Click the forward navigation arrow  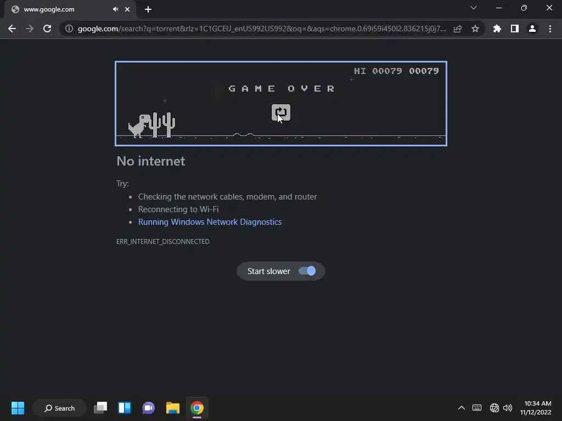30,29
